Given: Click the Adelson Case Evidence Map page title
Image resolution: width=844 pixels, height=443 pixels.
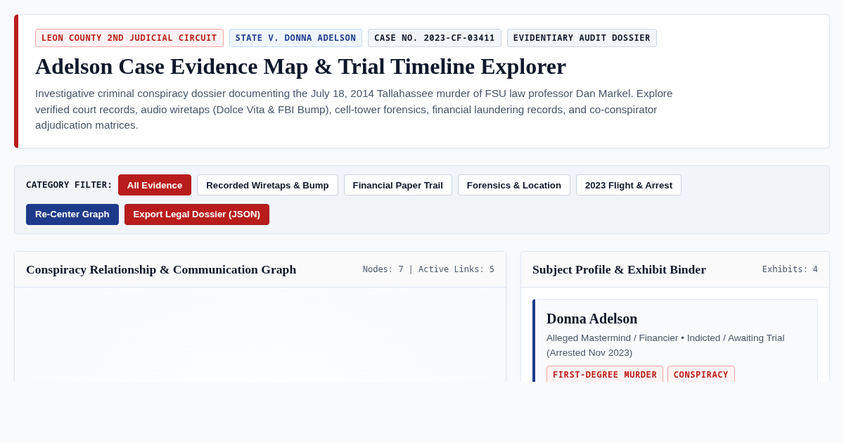Looking at the screenshot, I should point(300,66).
